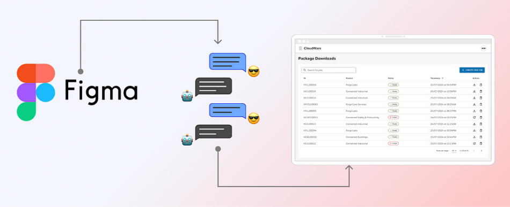Click the top sunglasses emoji face
Viewport: 510px width, 207px height.
click(254, 71)
